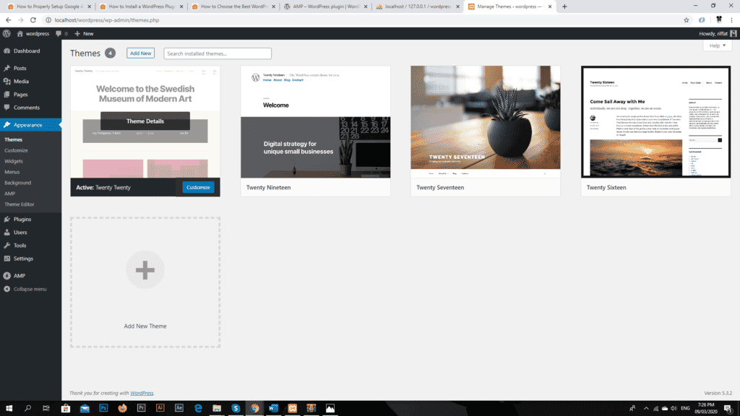Open the comments bubble in the admin bar

[61, 33]
